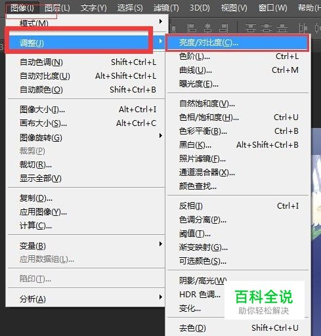This screenshot has width=321, height=336.
Task: Open the 滤镜(T) menu
Action: pyautogui.click(x=166, y=8)
